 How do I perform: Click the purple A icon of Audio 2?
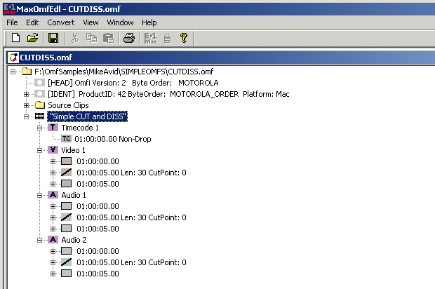[x=53, y=240]
